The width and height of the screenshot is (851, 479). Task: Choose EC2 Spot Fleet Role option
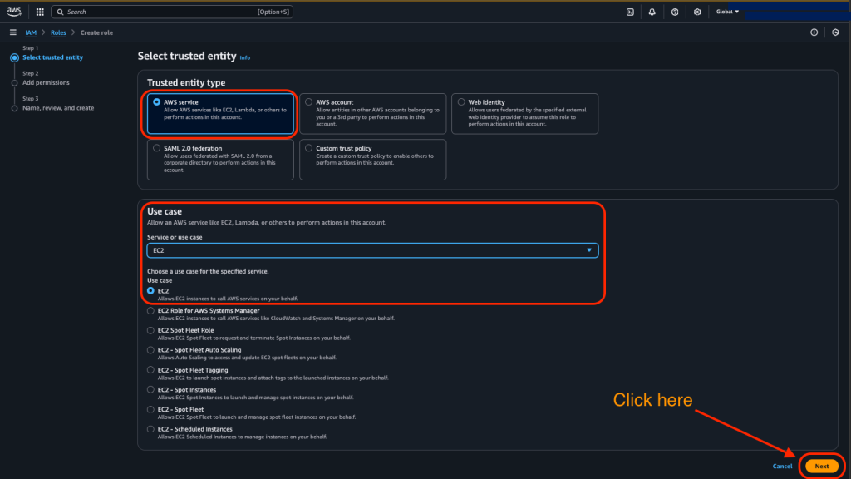point(151,330)
